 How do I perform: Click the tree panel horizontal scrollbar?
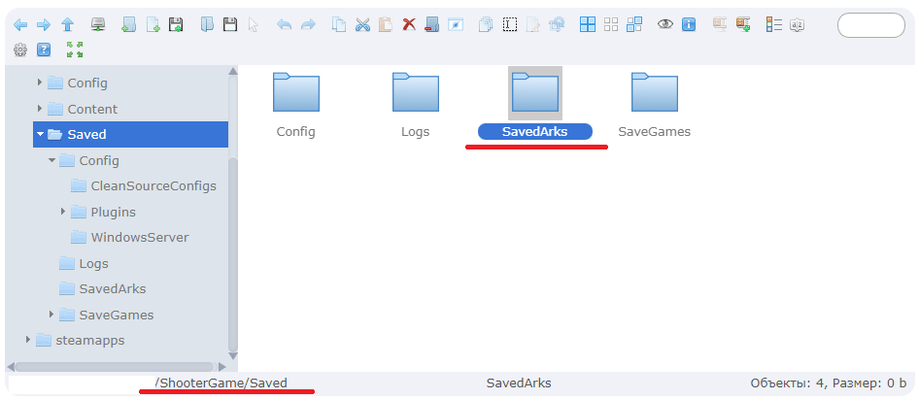pos(115,367)
